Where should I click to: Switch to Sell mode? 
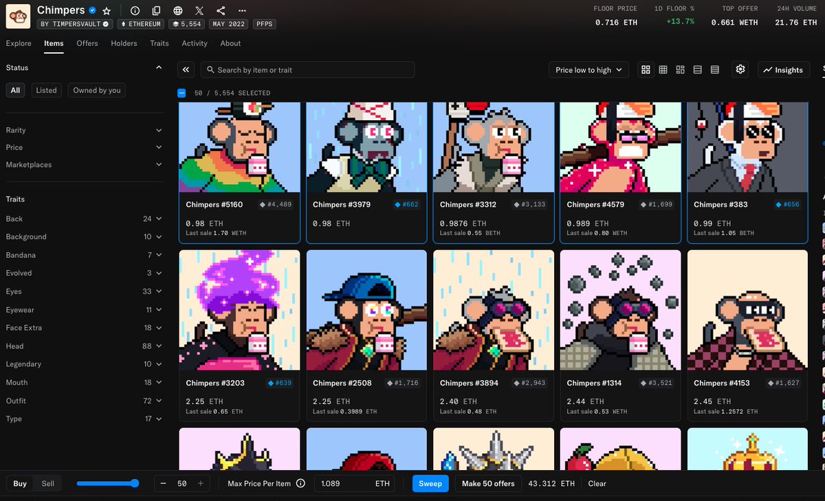(47, 483)
